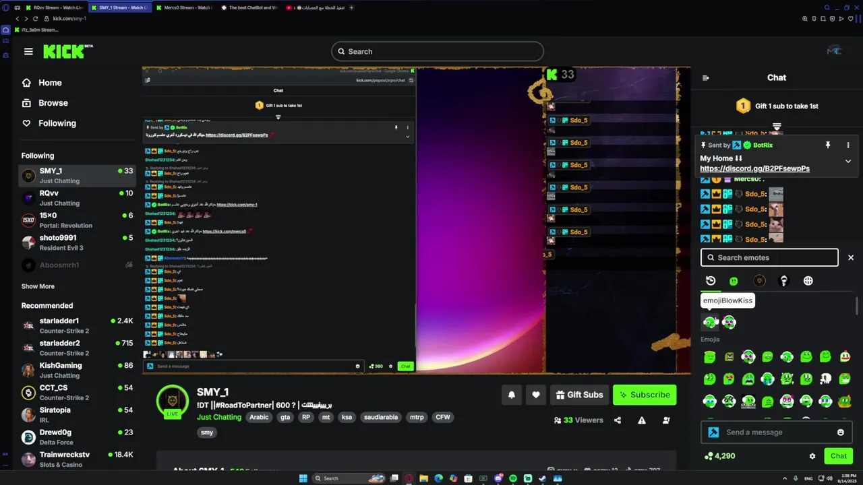
Task: Open pinned message three-dot options
Action: click(x=848, y=145)
